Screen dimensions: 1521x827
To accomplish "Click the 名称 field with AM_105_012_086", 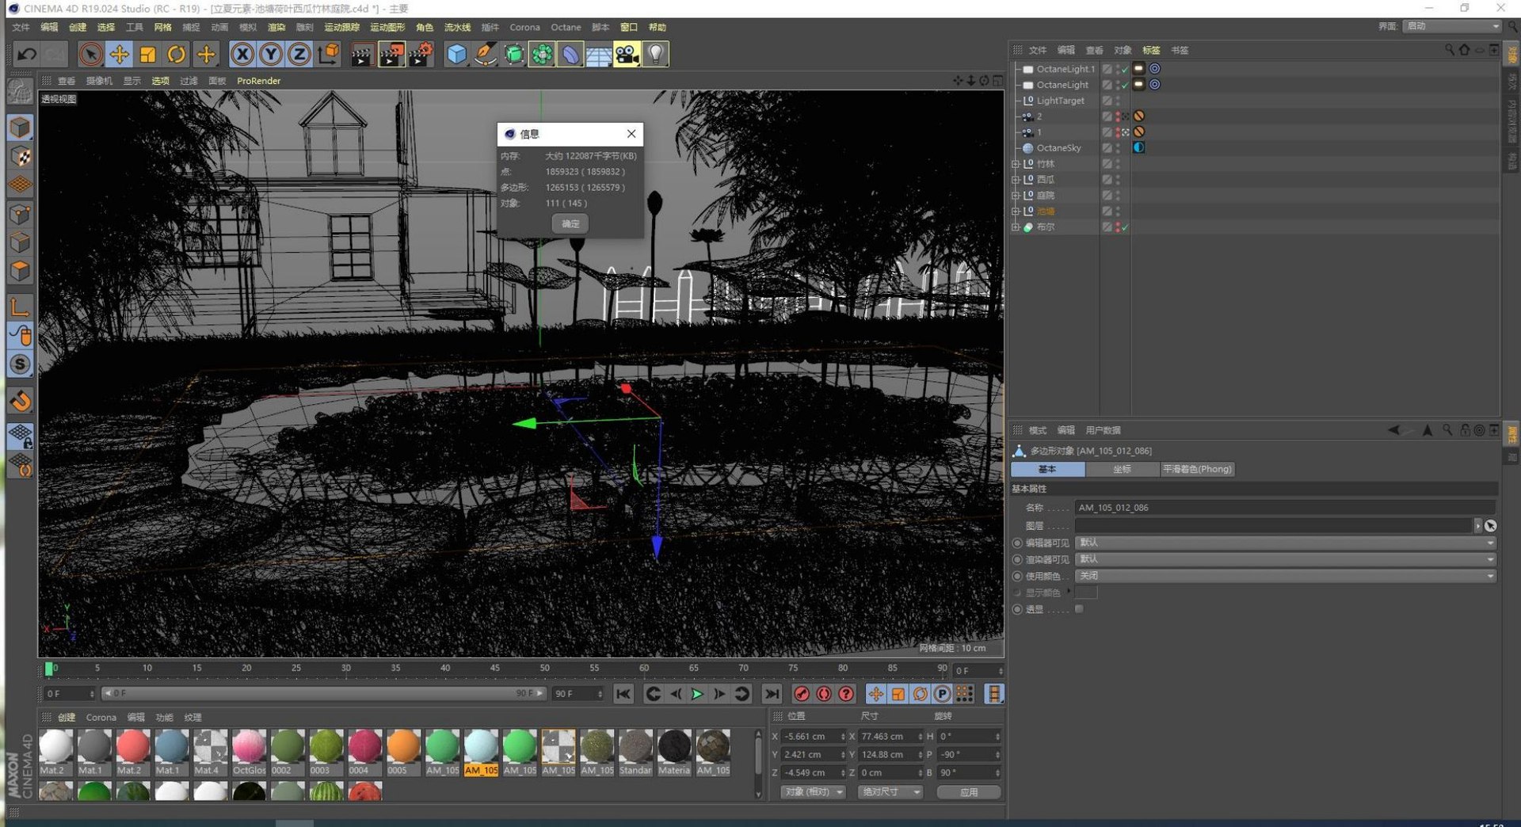I will (x=1285, y=508).
